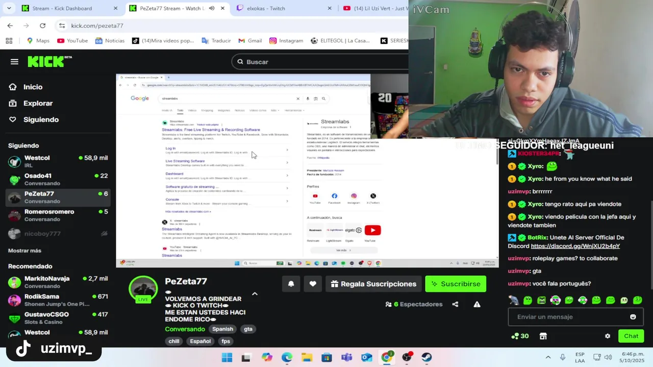
Task: Open Romerosromero channel in sidebar
Action: click(x=58, y=215)
